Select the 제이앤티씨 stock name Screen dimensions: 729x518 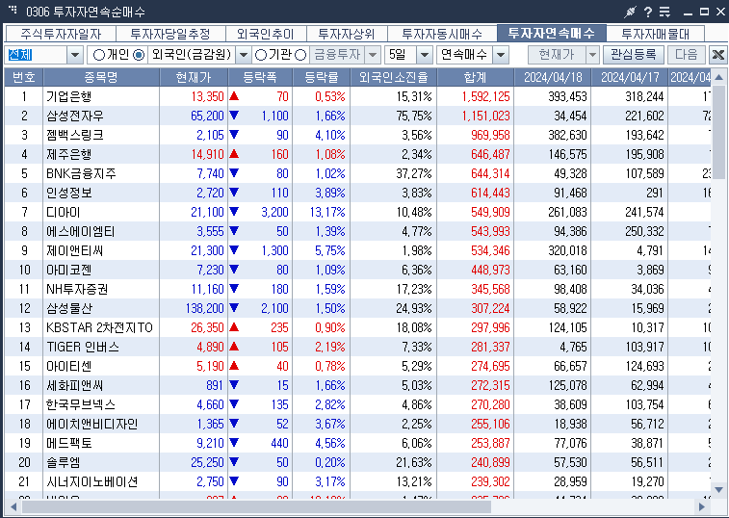tap(75, 250)
